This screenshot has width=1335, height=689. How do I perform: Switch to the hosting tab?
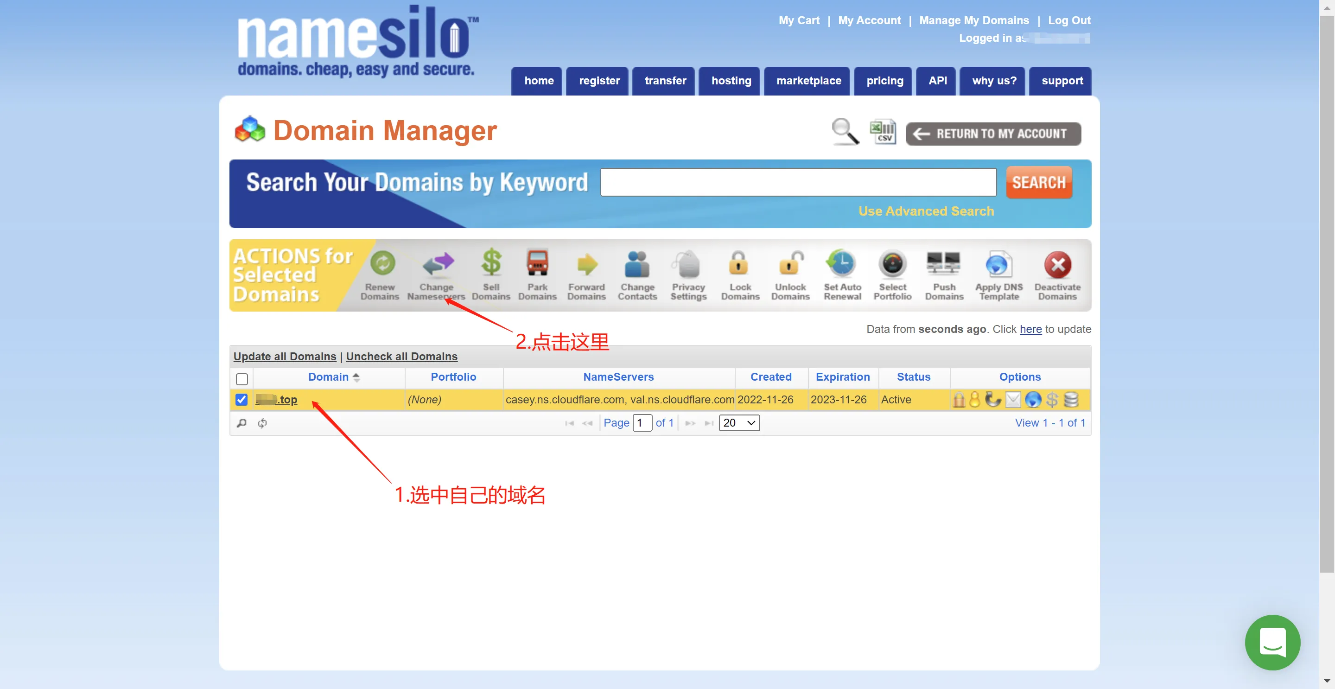click(x=731, y=81)
